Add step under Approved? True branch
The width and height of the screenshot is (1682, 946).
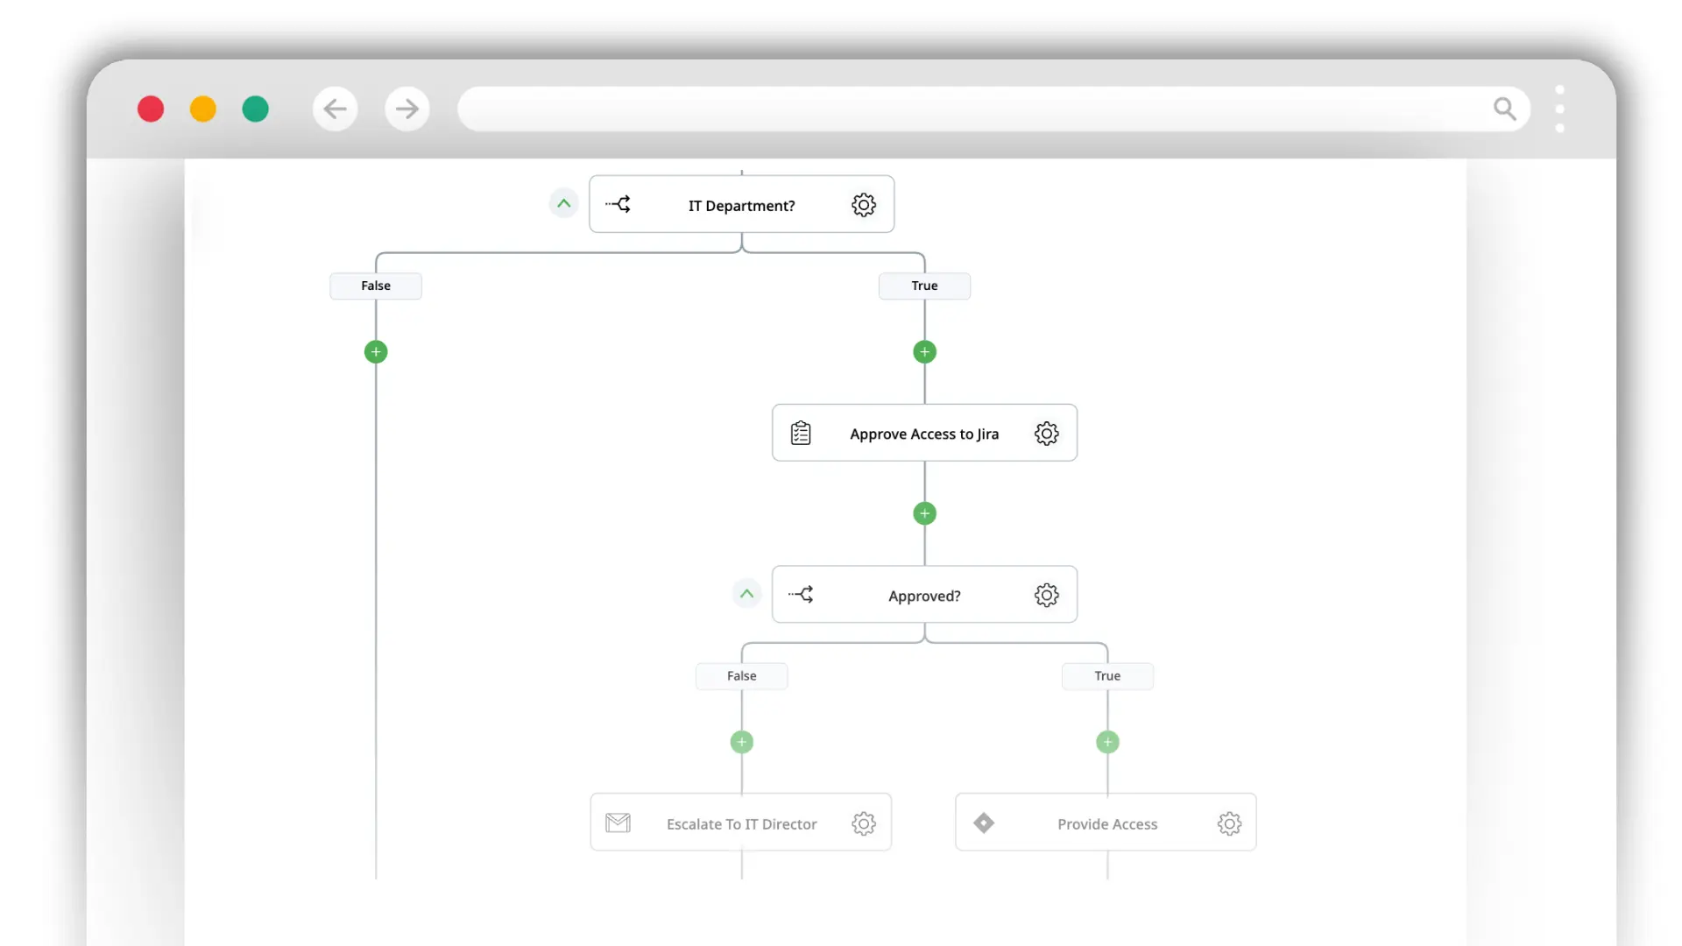click(1107, 743)
